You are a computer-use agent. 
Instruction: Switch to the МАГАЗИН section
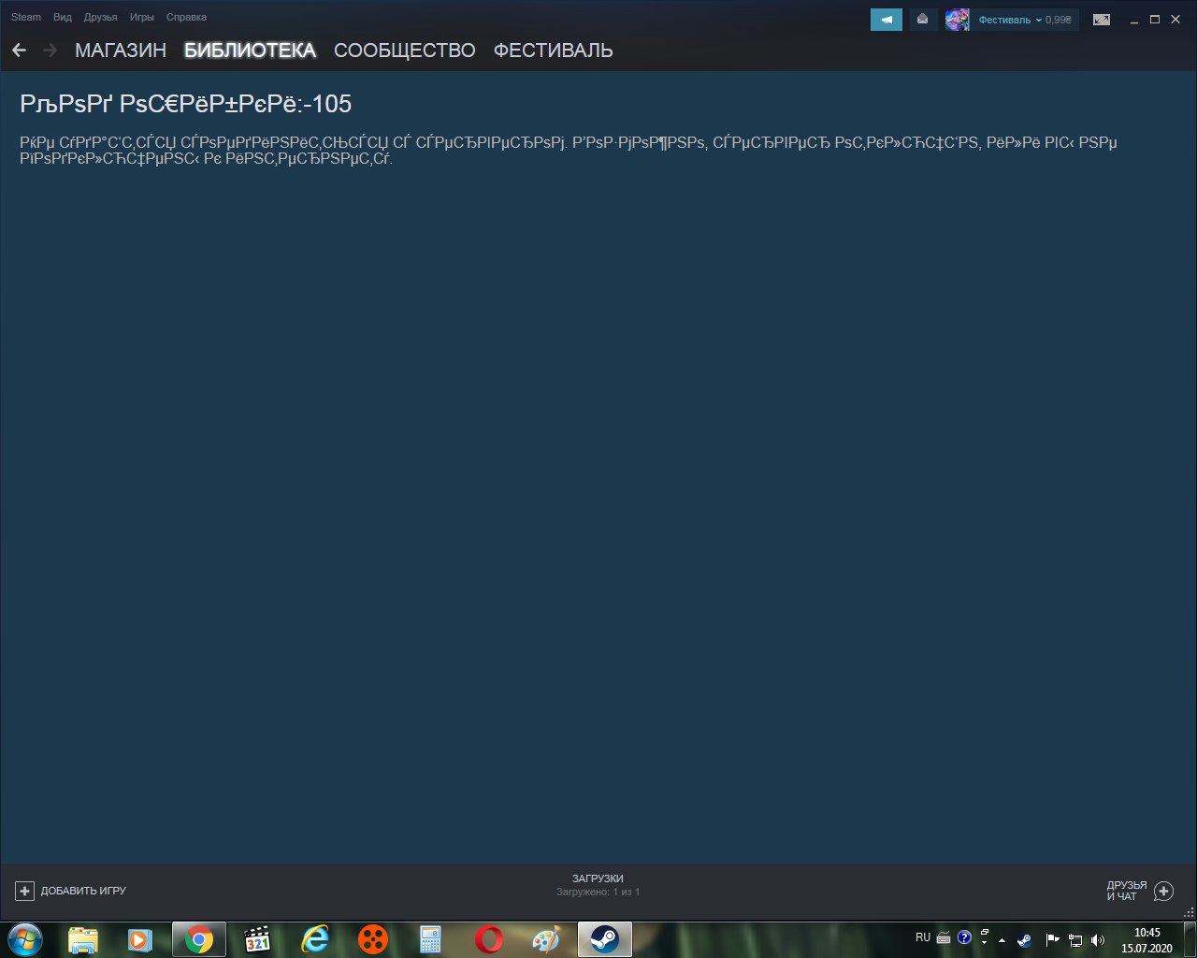pos(121,51)
